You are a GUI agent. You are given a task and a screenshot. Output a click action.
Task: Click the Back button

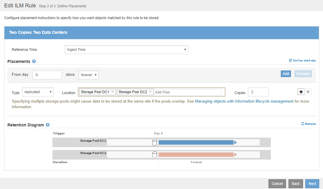tap(296, 184)
